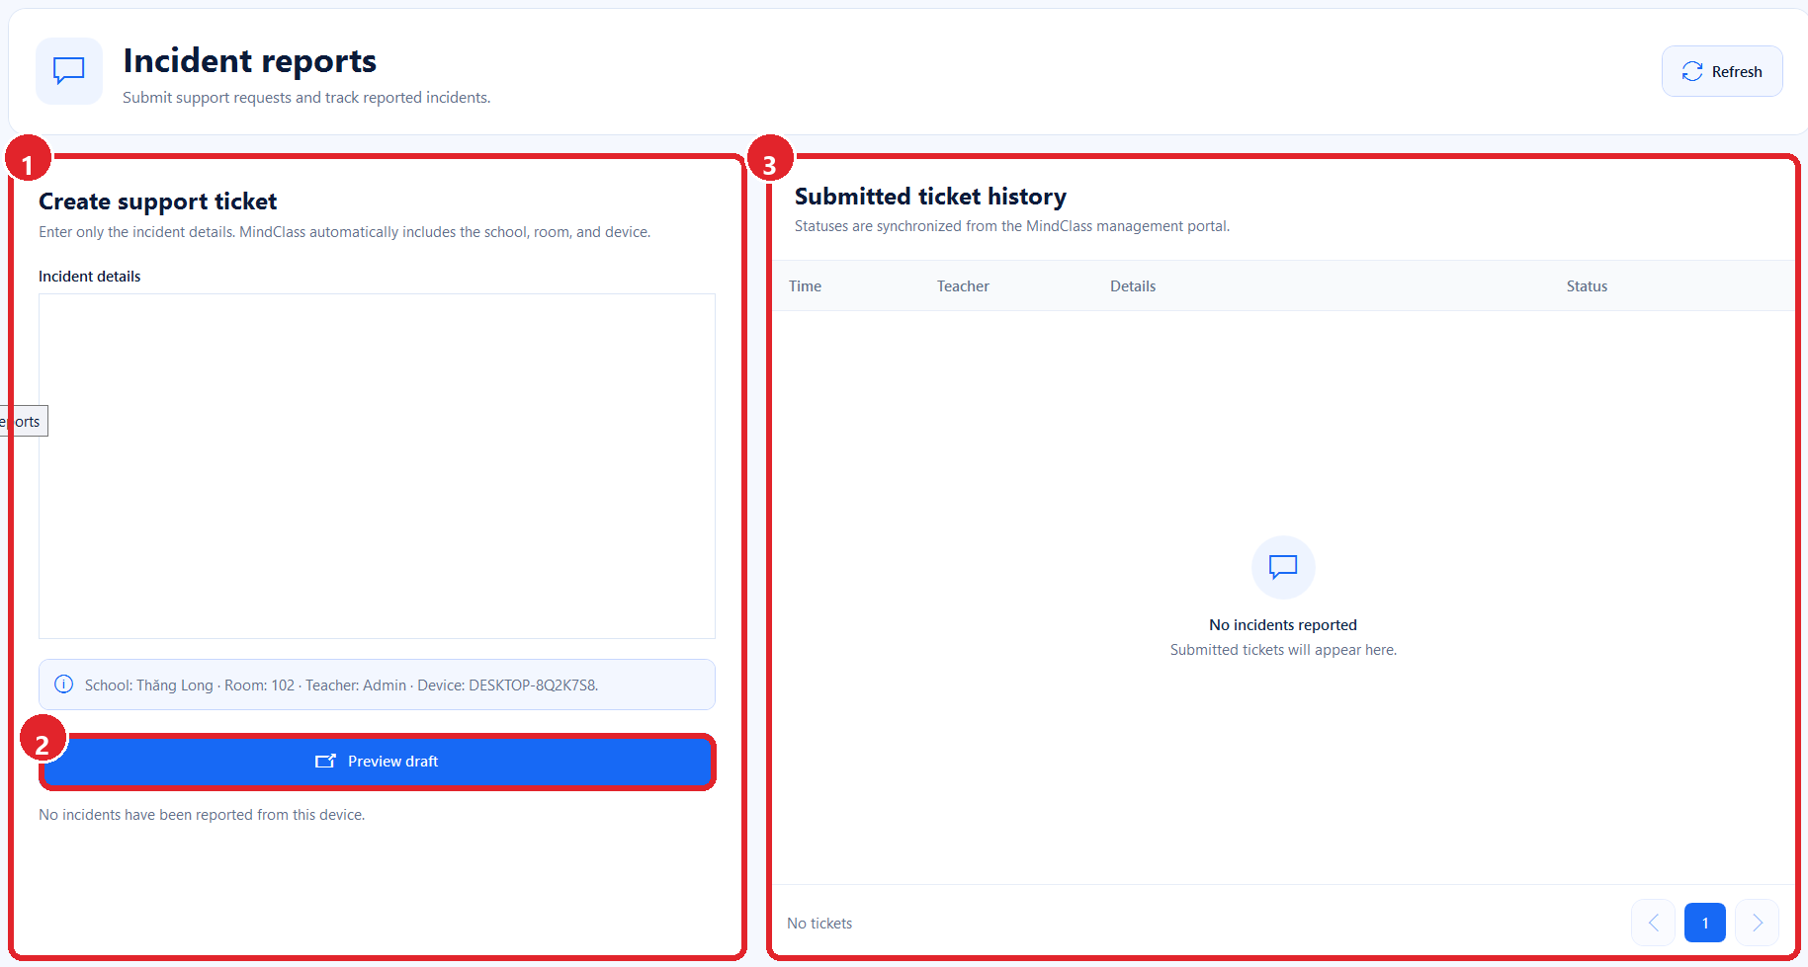Select page 1 in pagination

click(1705, 923)
